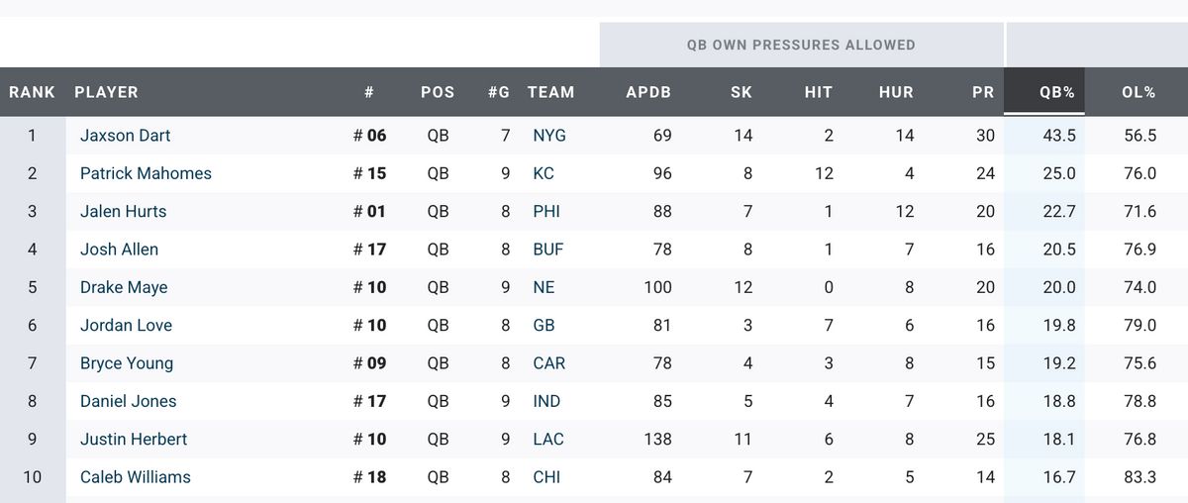Viewport: 1188px width, 503px height.
Task: Sort by HIT column header
Action: coord(818,92)
